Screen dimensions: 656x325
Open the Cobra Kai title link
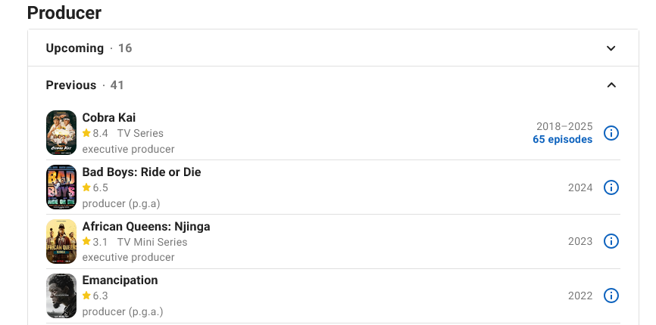(x=109, y=118)
